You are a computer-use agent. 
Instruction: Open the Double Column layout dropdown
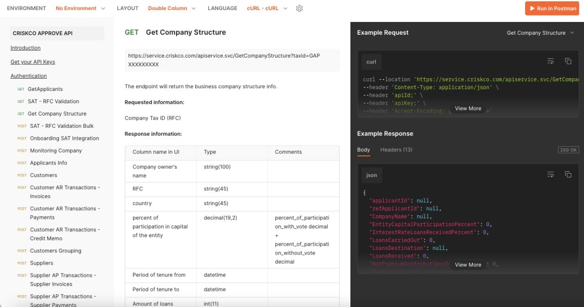172,8
